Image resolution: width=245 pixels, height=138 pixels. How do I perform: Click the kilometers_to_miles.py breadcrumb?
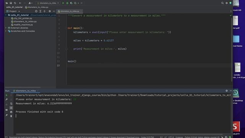[37, 7]
